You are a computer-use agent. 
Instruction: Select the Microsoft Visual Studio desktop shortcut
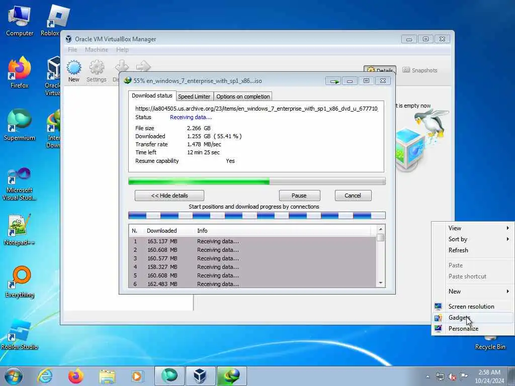[20, 184]
